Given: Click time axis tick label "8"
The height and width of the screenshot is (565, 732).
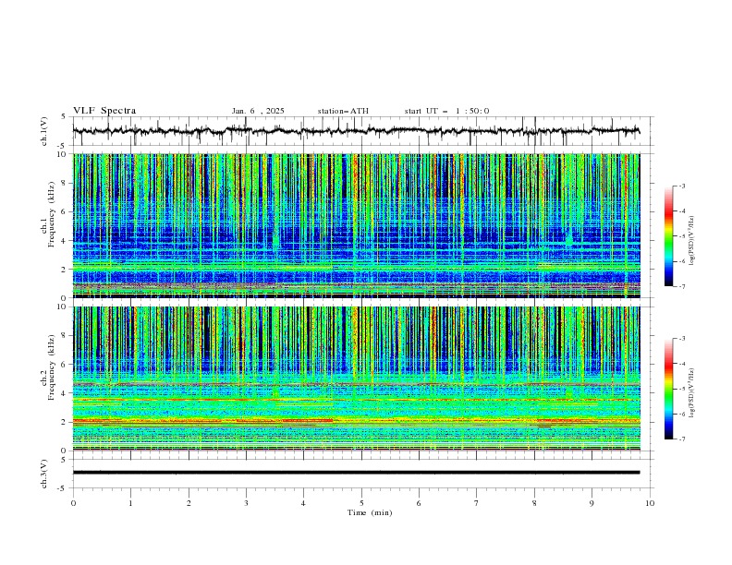Looking at the screenshot, I should (534, 503).
